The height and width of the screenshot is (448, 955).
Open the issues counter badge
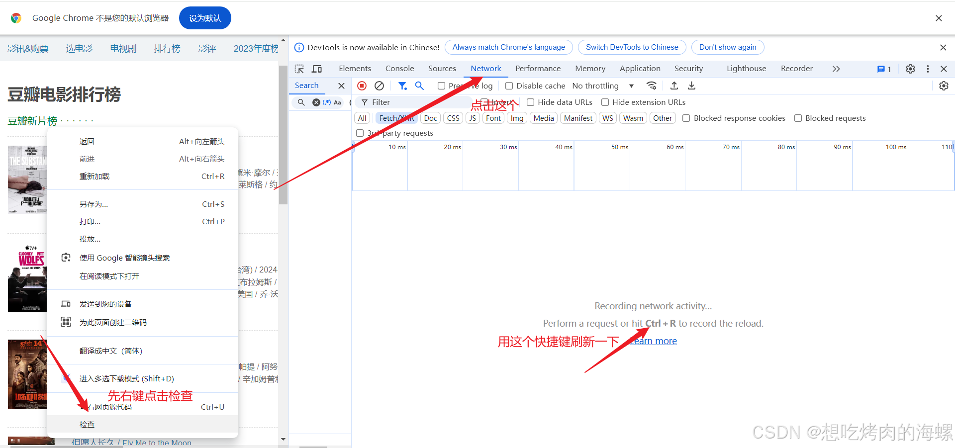click(884, 69)
